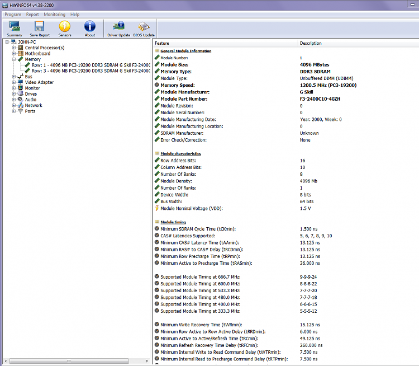
Task: Select the Module Manufacturing Date row
Action: pyautogui.click(x=286, y=119)
